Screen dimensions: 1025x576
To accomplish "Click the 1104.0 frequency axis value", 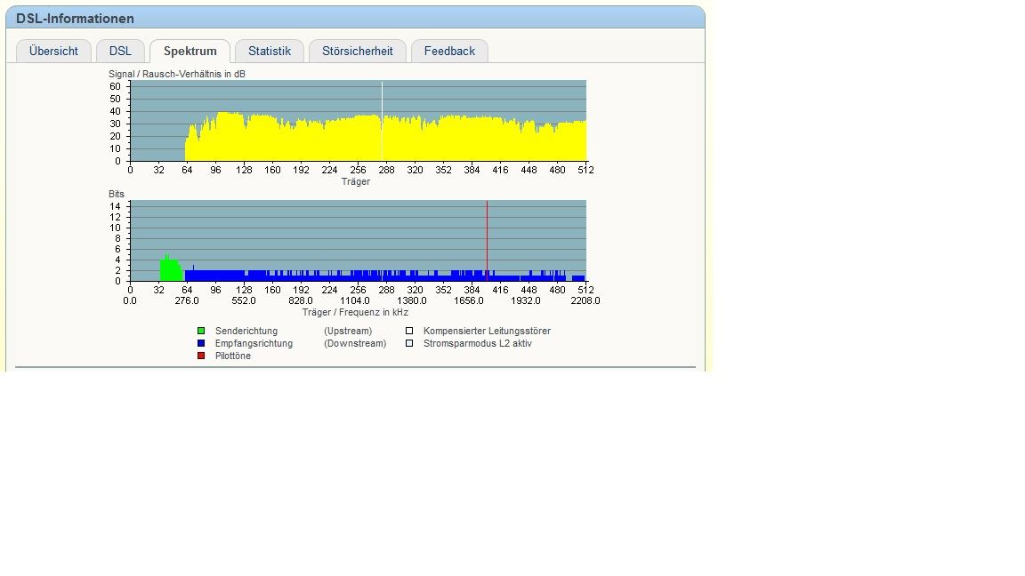I will click(x=355, y=301).
